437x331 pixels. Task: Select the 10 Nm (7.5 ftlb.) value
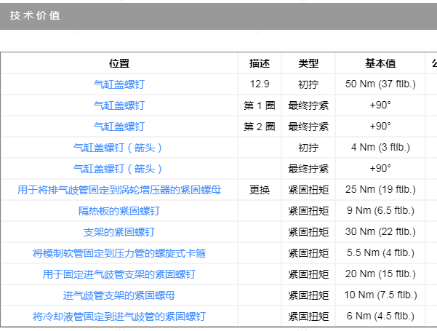[x=380, y=295]
